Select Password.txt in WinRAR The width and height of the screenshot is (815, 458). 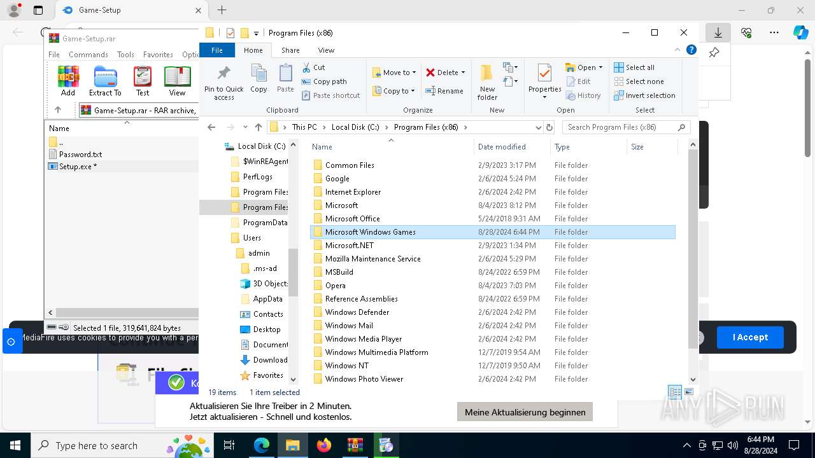(80, 155)
